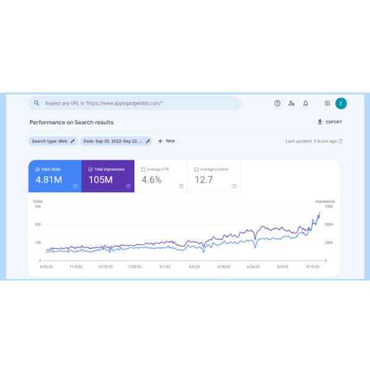Open the Google apps grid icon
Screen dimensions: 370x373
coord(328,103)
